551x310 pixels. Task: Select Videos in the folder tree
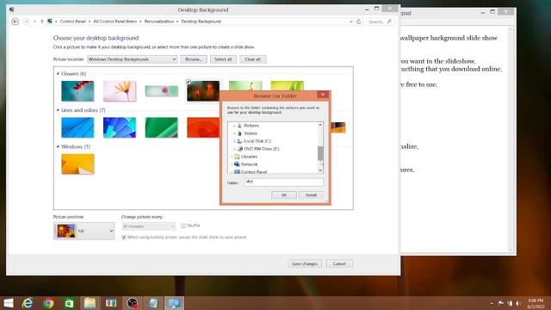point(251,133)
